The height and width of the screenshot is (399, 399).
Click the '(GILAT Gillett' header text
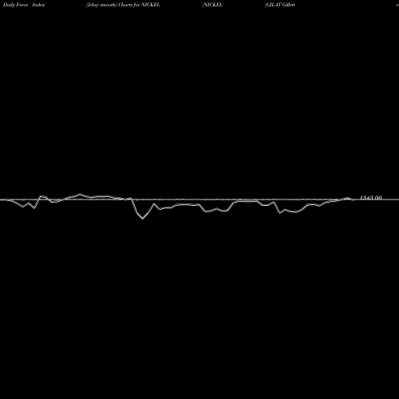[280, 5]
